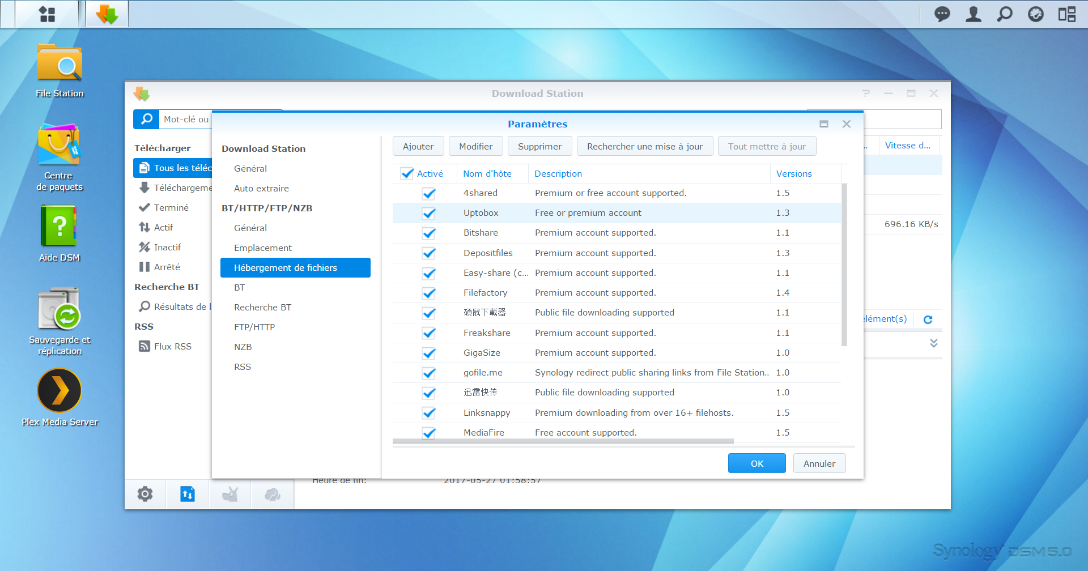Screen dimensions: 1088x571
Task: Click the Ajouter button
Action: 418,147
